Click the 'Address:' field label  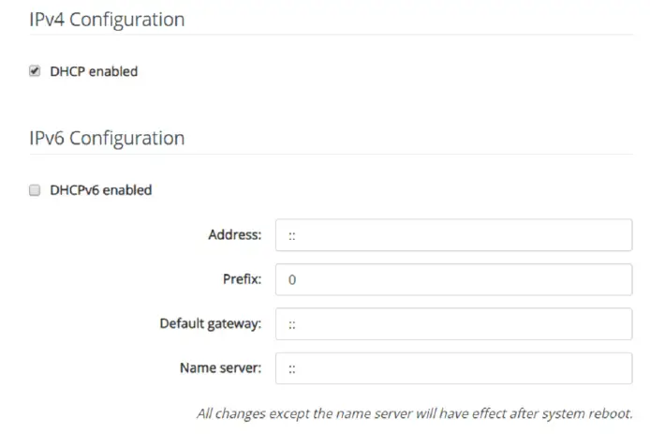pyautogui.click(x=234, y=234)
